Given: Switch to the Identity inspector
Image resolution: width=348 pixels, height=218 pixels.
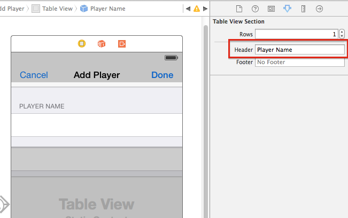Looking at the screenshot, I should pyautogui.click(x=272, y=9).
